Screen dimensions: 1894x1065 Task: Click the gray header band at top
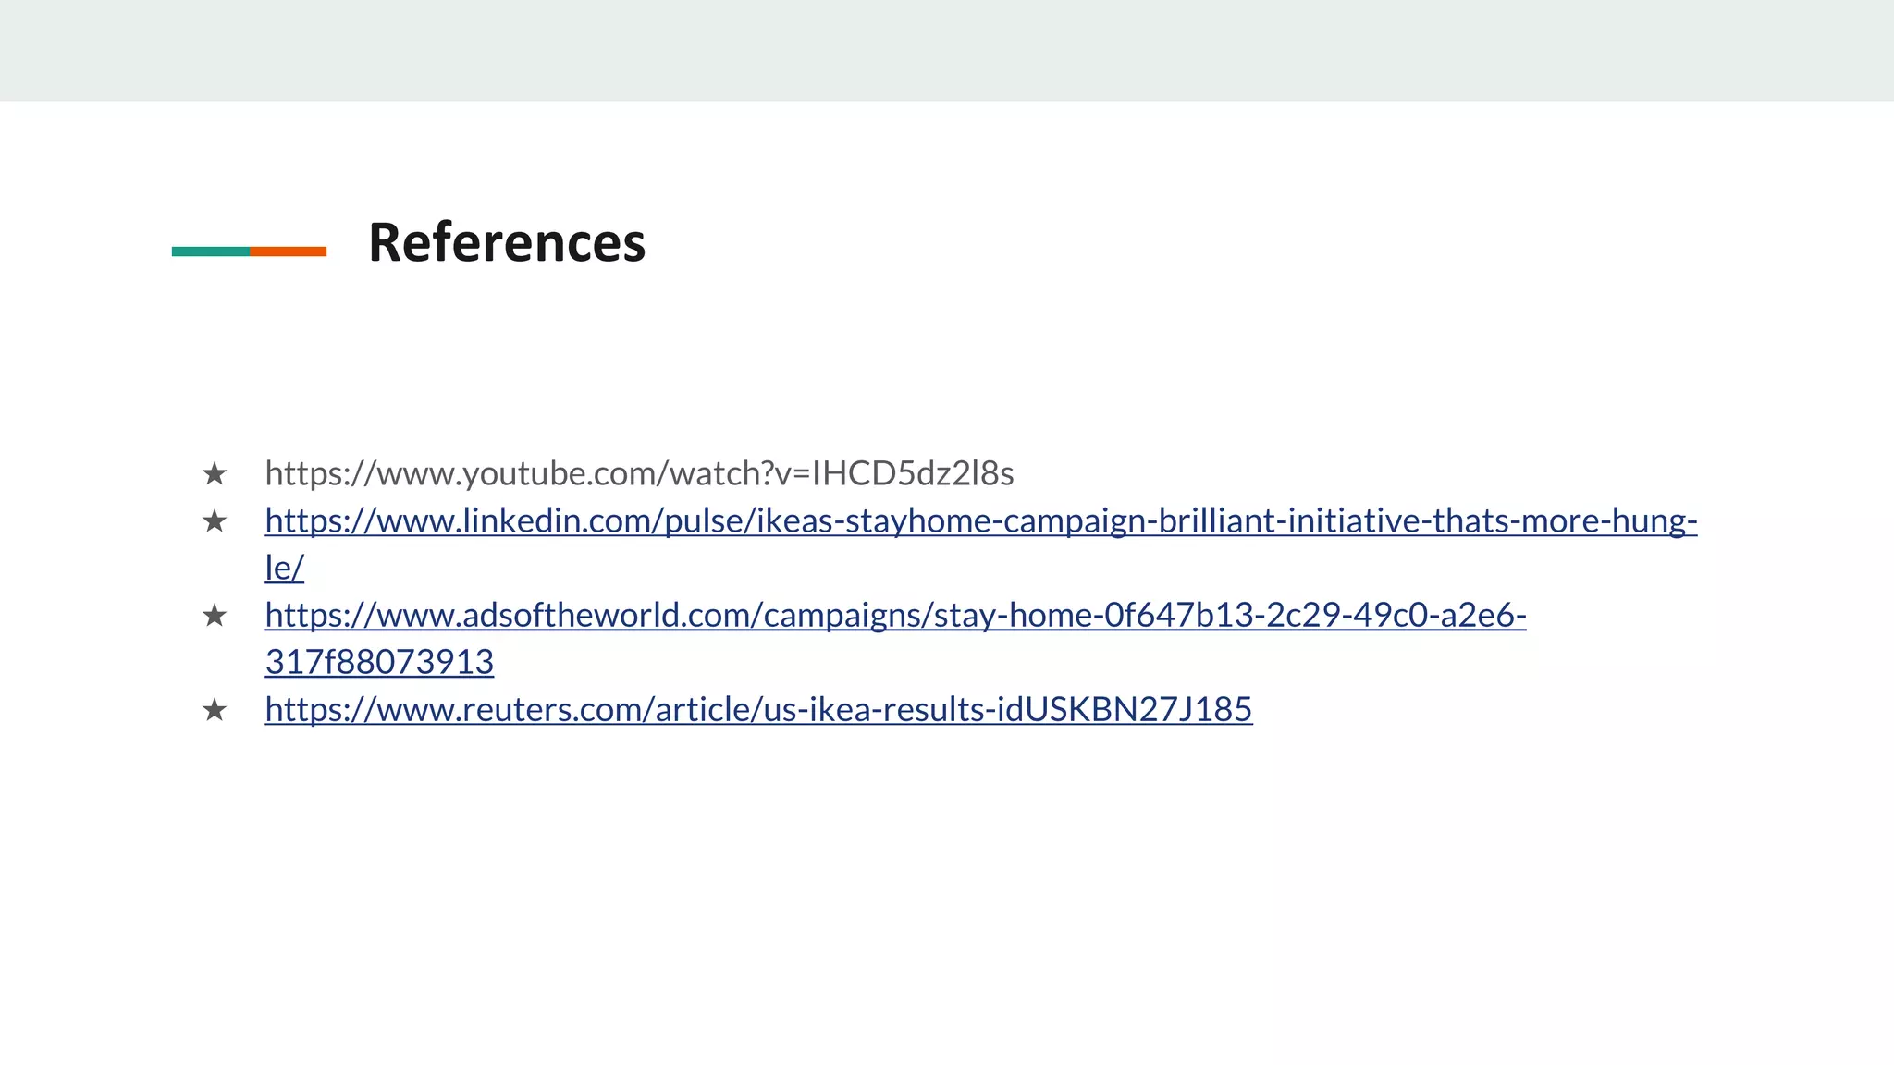click(x=947, y=50)
